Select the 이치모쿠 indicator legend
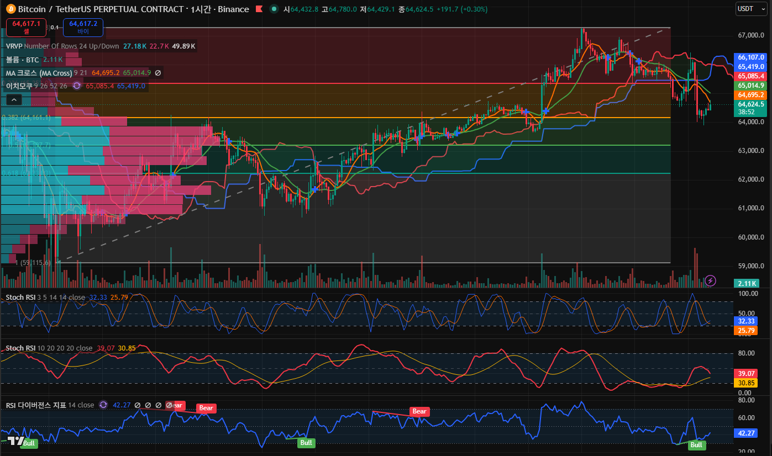 click(x=18, y=86)
